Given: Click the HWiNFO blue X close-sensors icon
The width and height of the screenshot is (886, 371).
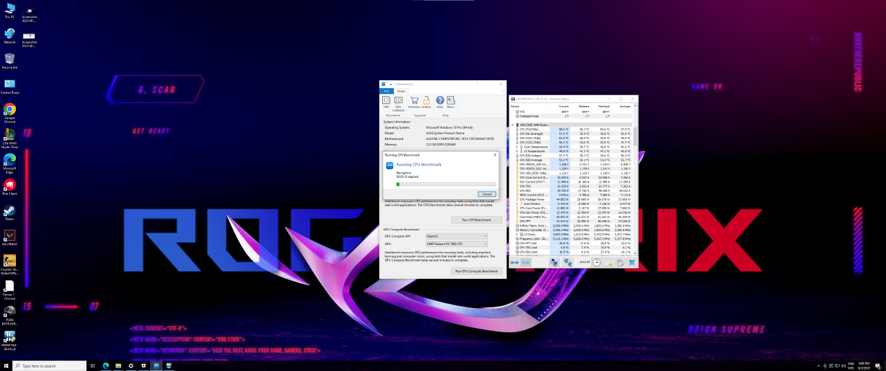Looking at the screenshot, I should pyautogui.click(x=631, y=262).
